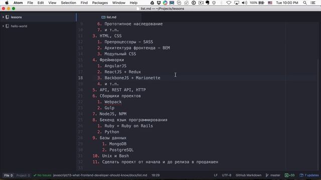Click the PostgreSQL list item
Screen dimensions: 321x180
121,150
